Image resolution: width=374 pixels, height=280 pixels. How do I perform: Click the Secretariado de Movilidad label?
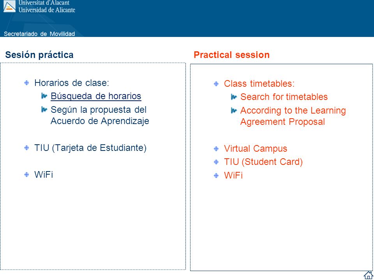39,34
